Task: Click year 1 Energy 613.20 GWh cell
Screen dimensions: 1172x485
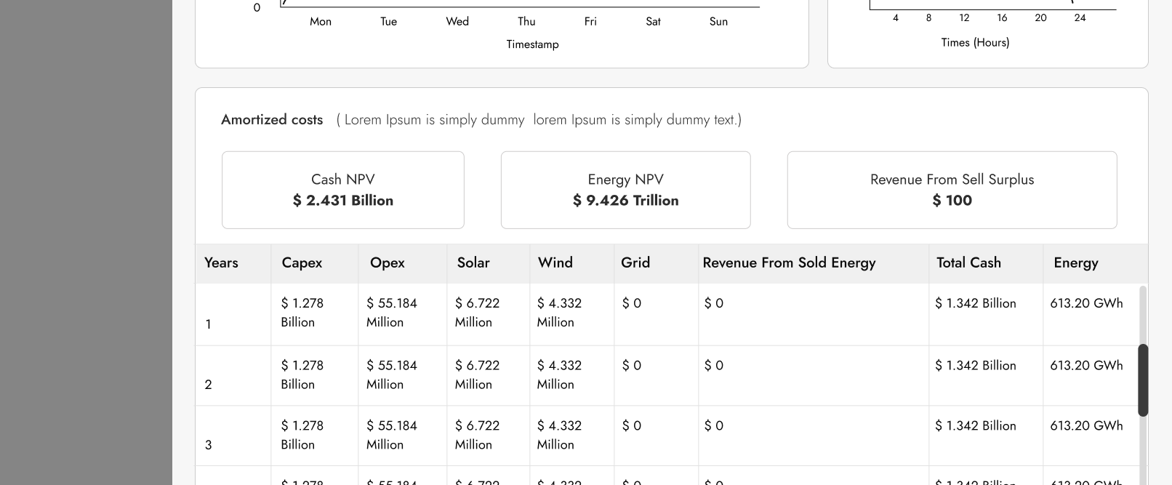Action: coord(1086,303)
